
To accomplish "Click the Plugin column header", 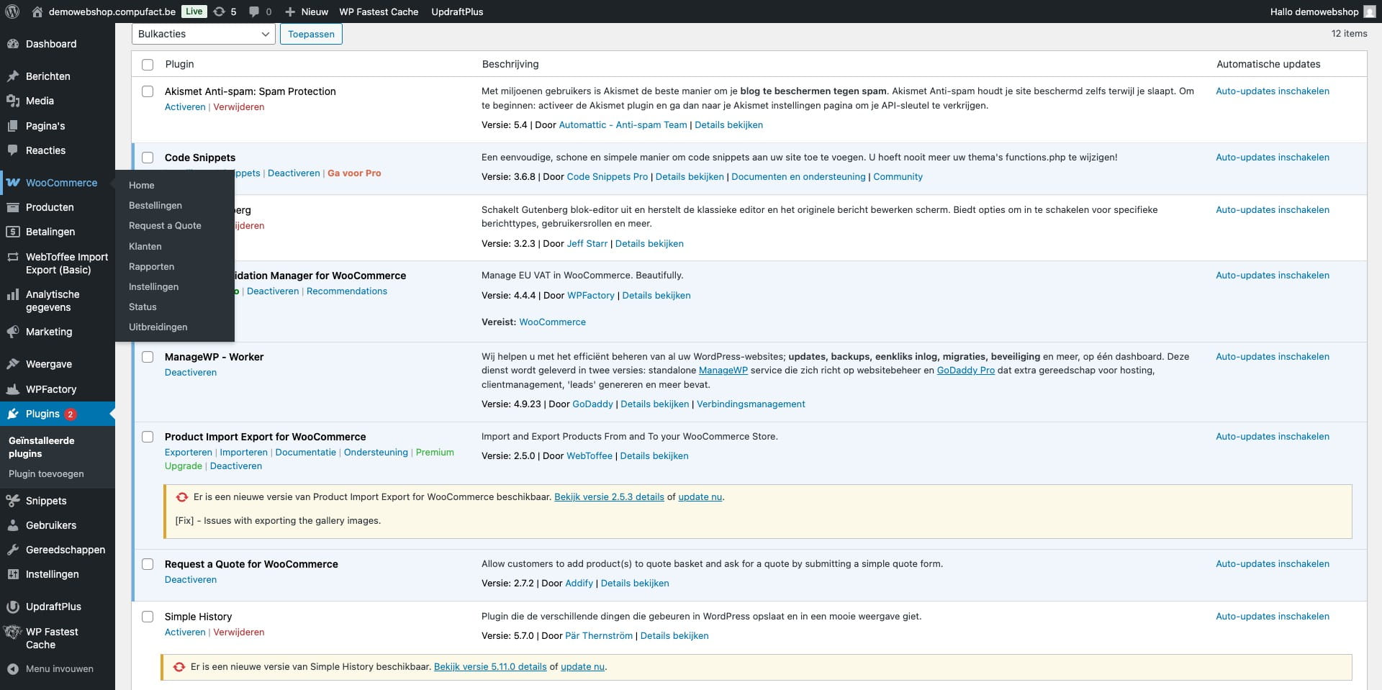I will coord(179,64).
